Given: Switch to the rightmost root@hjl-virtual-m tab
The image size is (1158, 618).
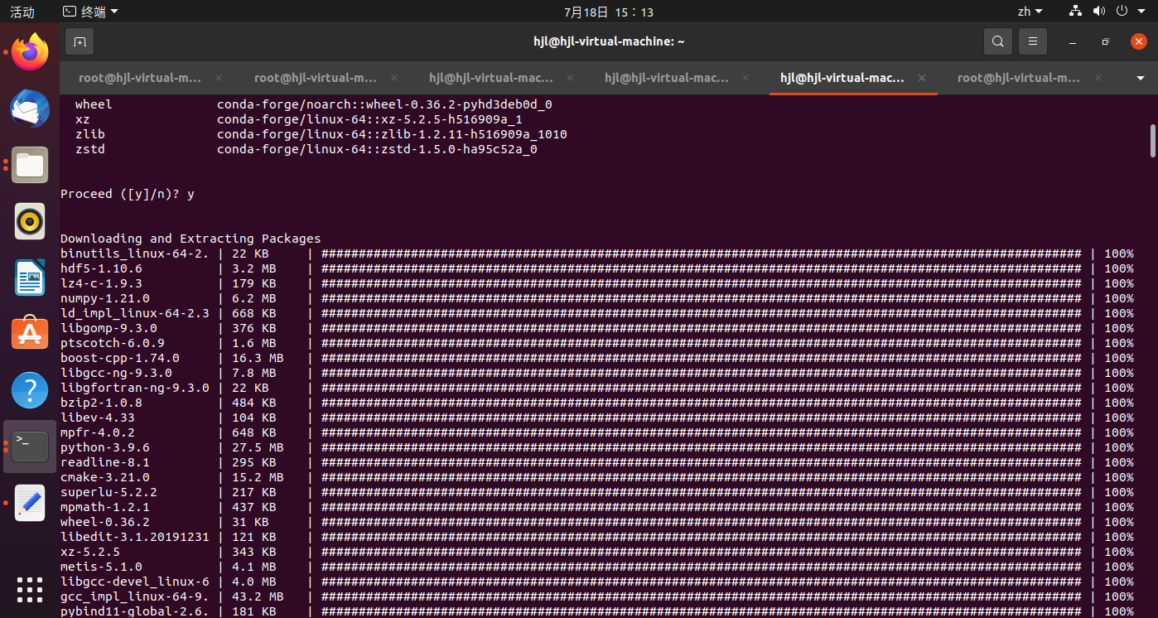Looking at the screenshot, I should [1019, 77].
